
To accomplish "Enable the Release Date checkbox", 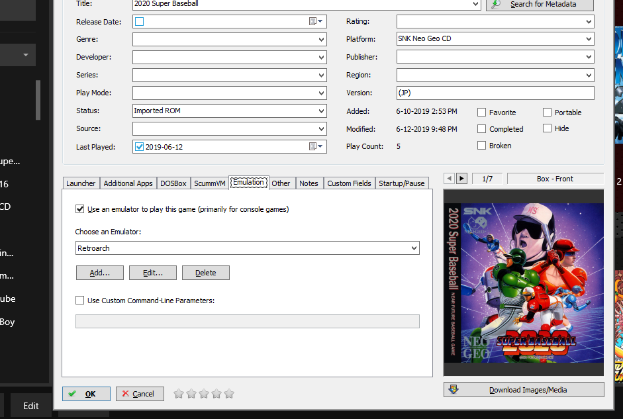I will coord(140,21).
